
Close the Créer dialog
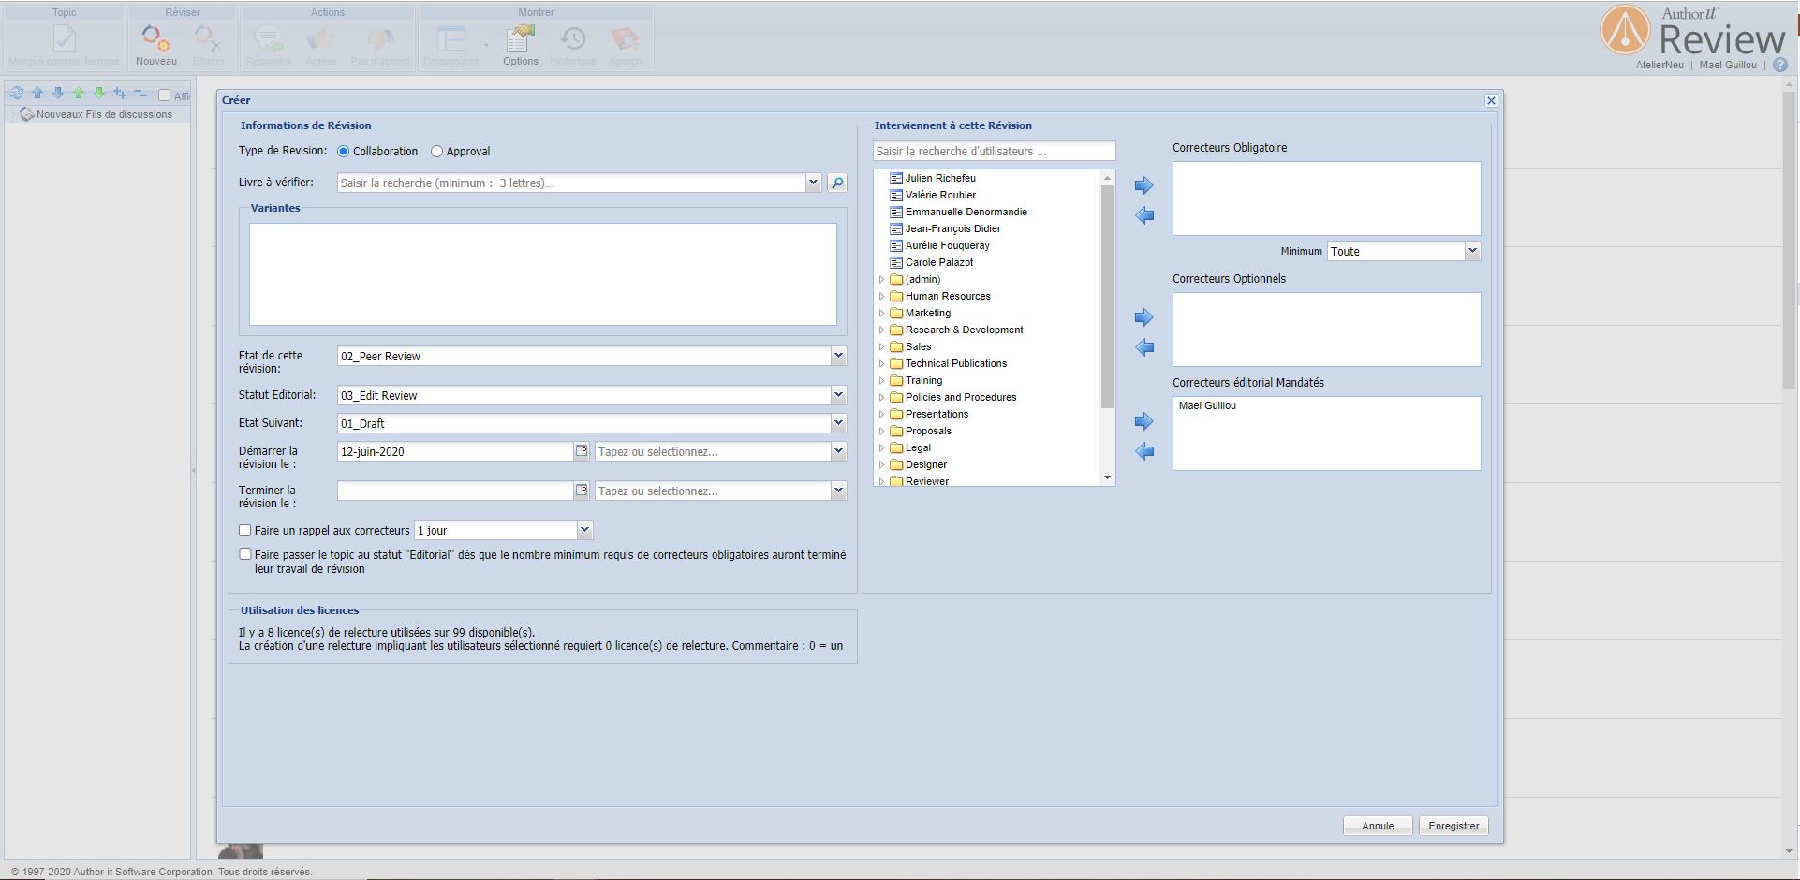[1491, 100]
